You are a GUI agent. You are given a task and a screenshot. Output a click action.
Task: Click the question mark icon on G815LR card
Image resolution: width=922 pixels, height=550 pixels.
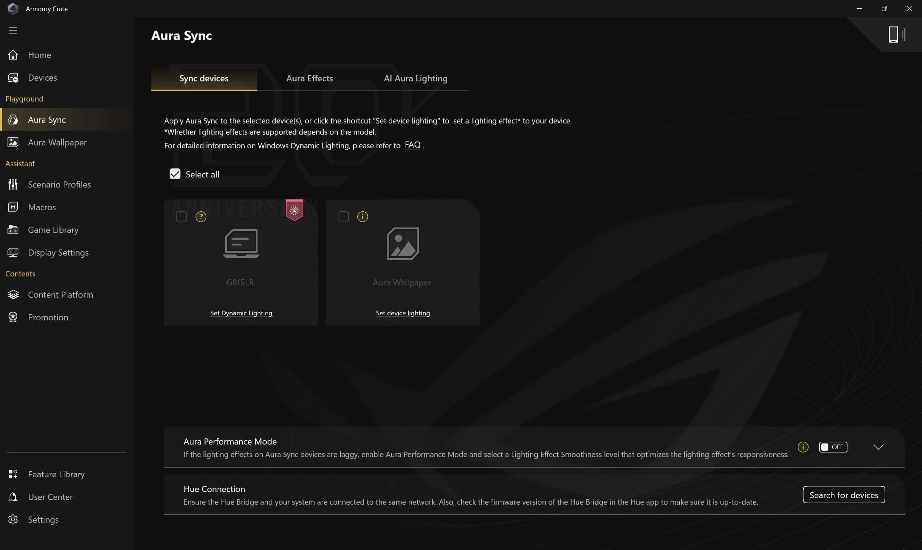pyautogui.click(x=201, y=216)
